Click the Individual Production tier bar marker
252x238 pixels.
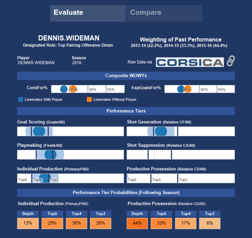click(45, 178)
